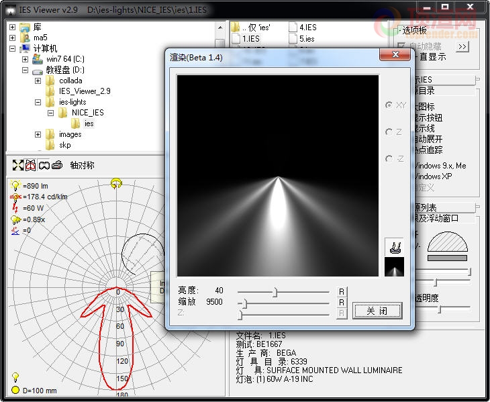Expand the images folder node

[x=38, y=135]
